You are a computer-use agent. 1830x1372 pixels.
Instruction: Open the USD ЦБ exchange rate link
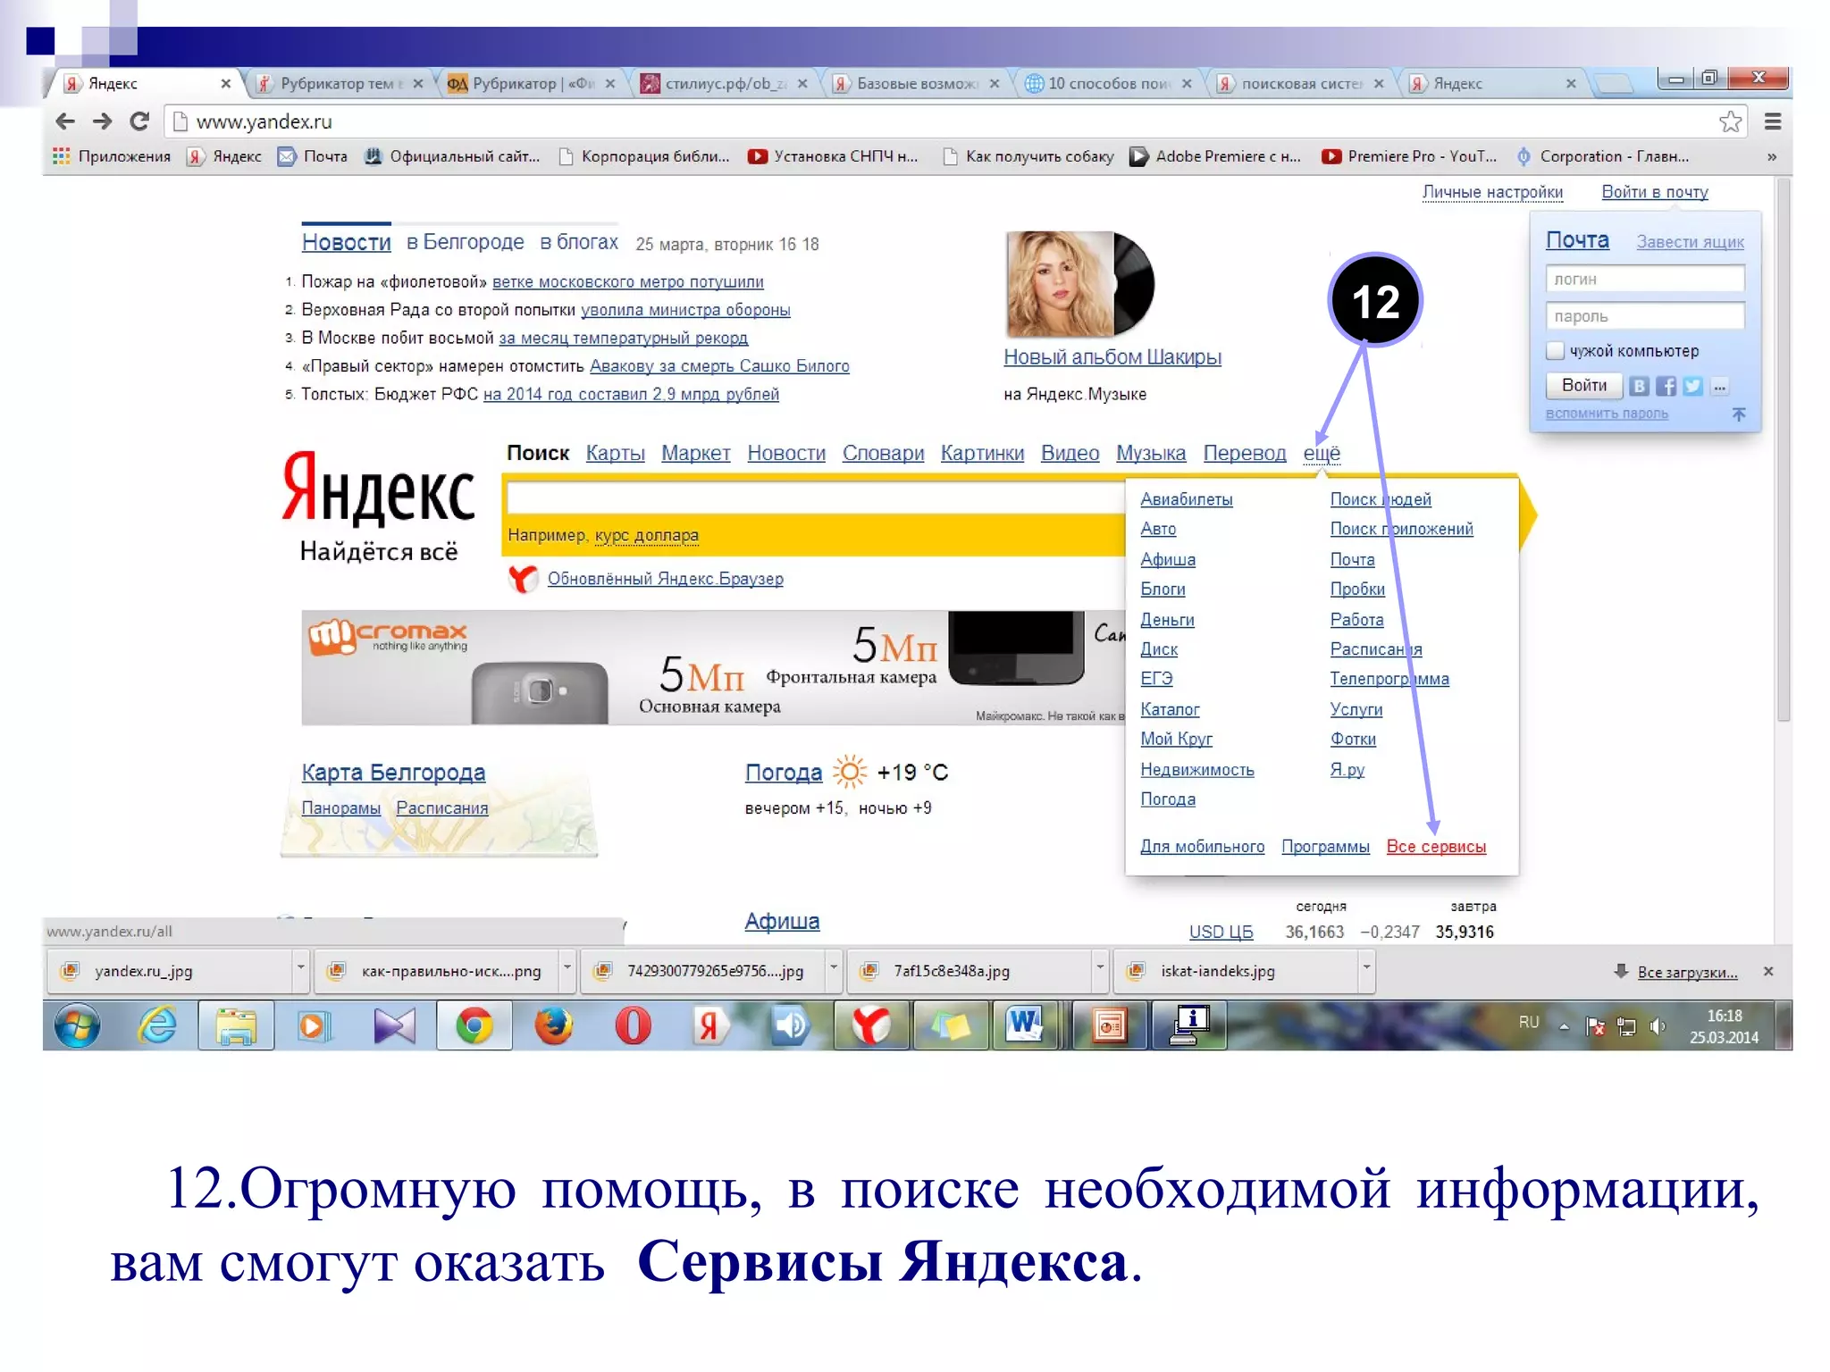1221,932
